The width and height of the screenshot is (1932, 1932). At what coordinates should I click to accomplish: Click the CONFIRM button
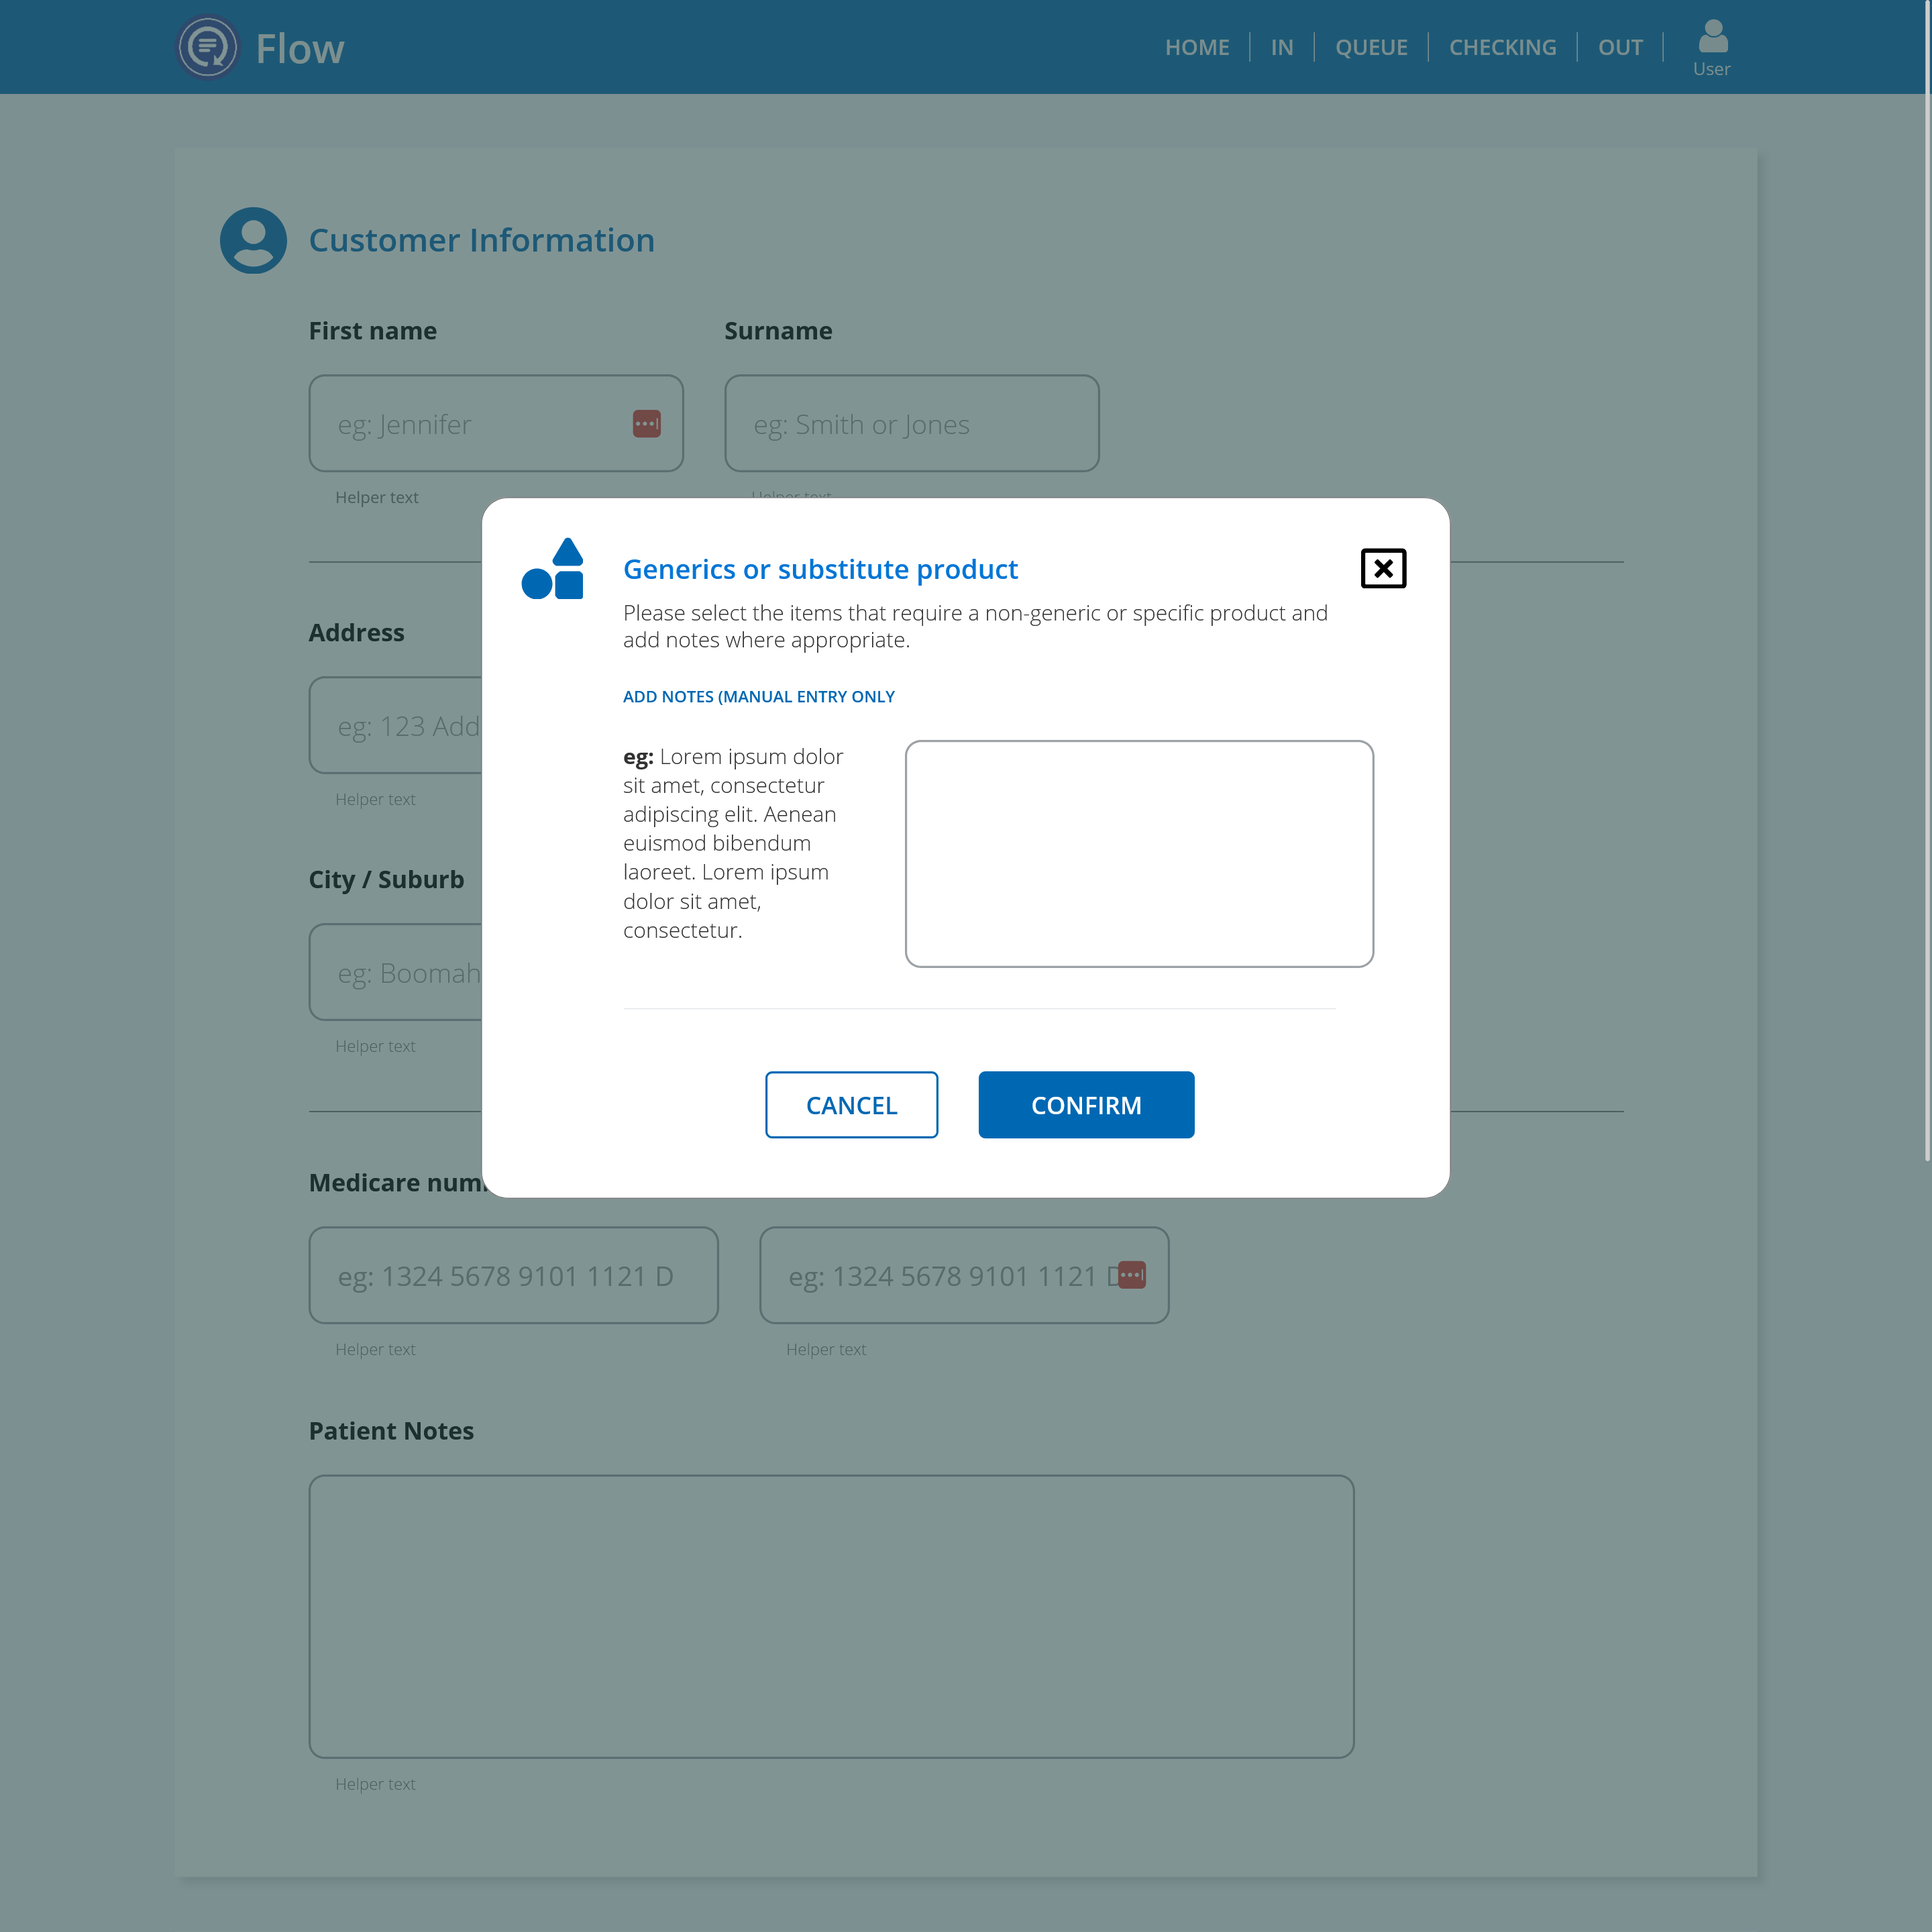click(1086, 1105)
